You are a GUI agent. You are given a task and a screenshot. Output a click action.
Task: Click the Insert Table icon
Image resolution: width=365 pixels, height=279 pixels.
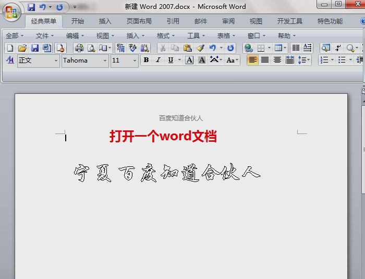pos(278,48)
